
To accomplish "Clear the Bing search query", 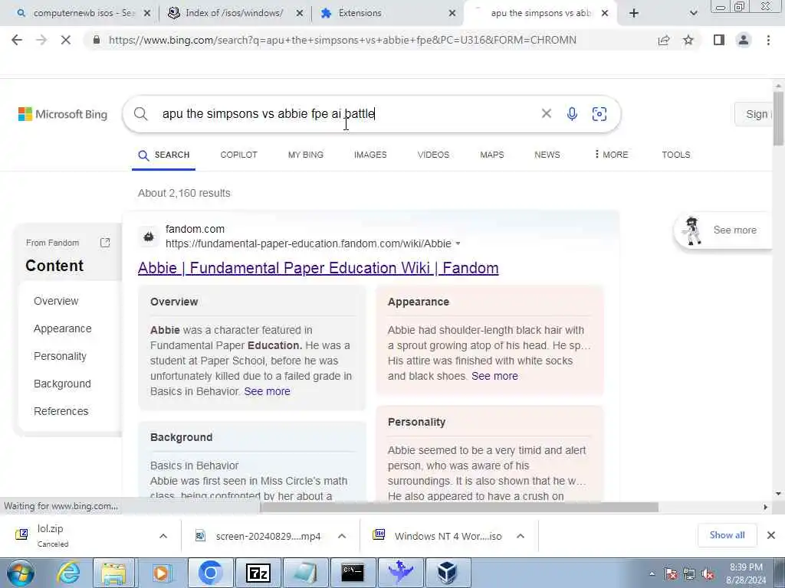I will 546,113.
